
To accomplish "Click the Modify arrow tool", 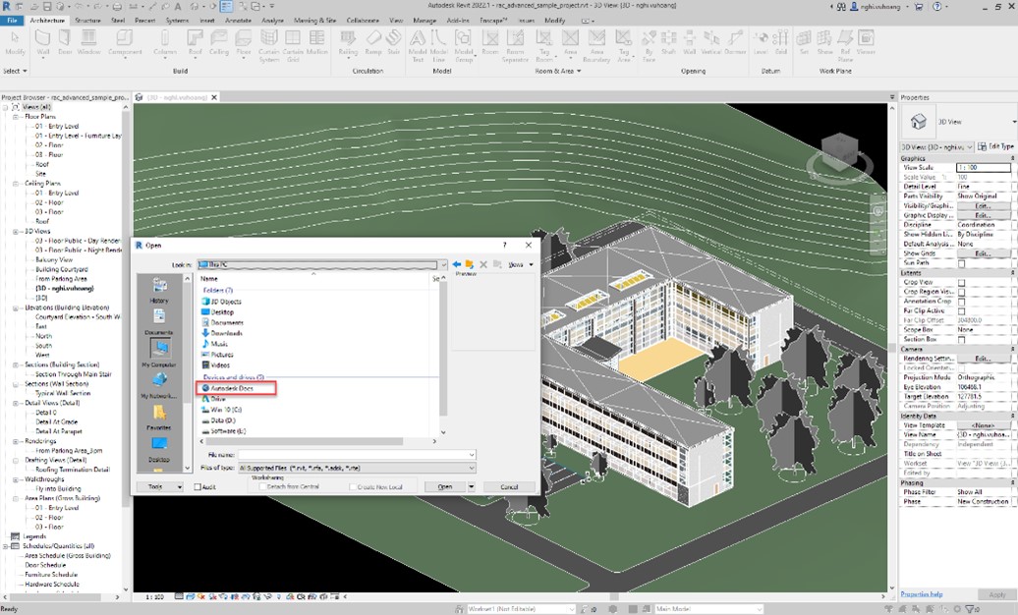I will (x=15, y=42).
